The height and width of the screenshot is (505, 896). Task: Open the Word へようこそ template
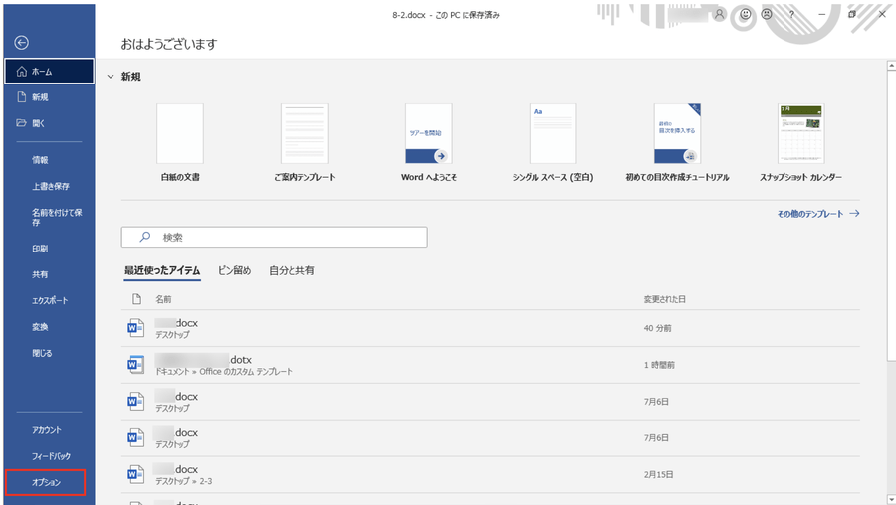(428, 133)
